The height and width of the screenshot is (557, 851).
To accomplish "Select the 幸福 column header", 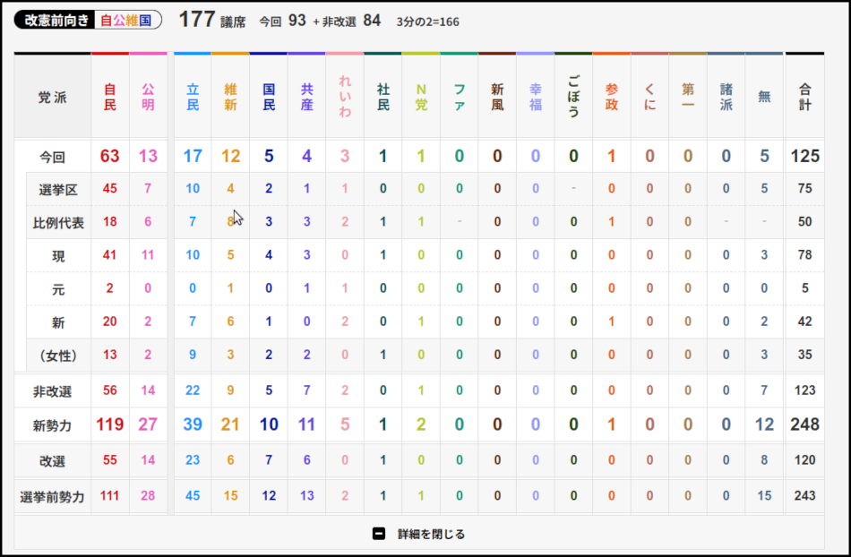I will [x=536, y=97].
